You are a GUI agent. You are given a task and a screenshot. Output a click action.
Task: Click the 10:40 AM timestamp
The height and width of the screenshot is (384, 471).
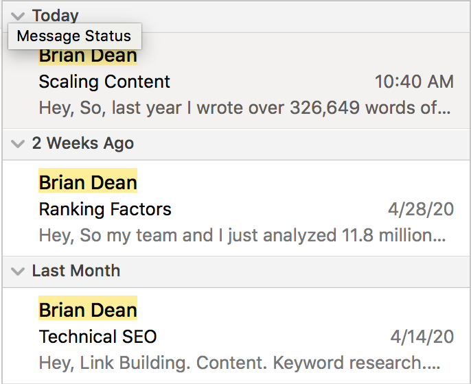[x=414, y=82]
